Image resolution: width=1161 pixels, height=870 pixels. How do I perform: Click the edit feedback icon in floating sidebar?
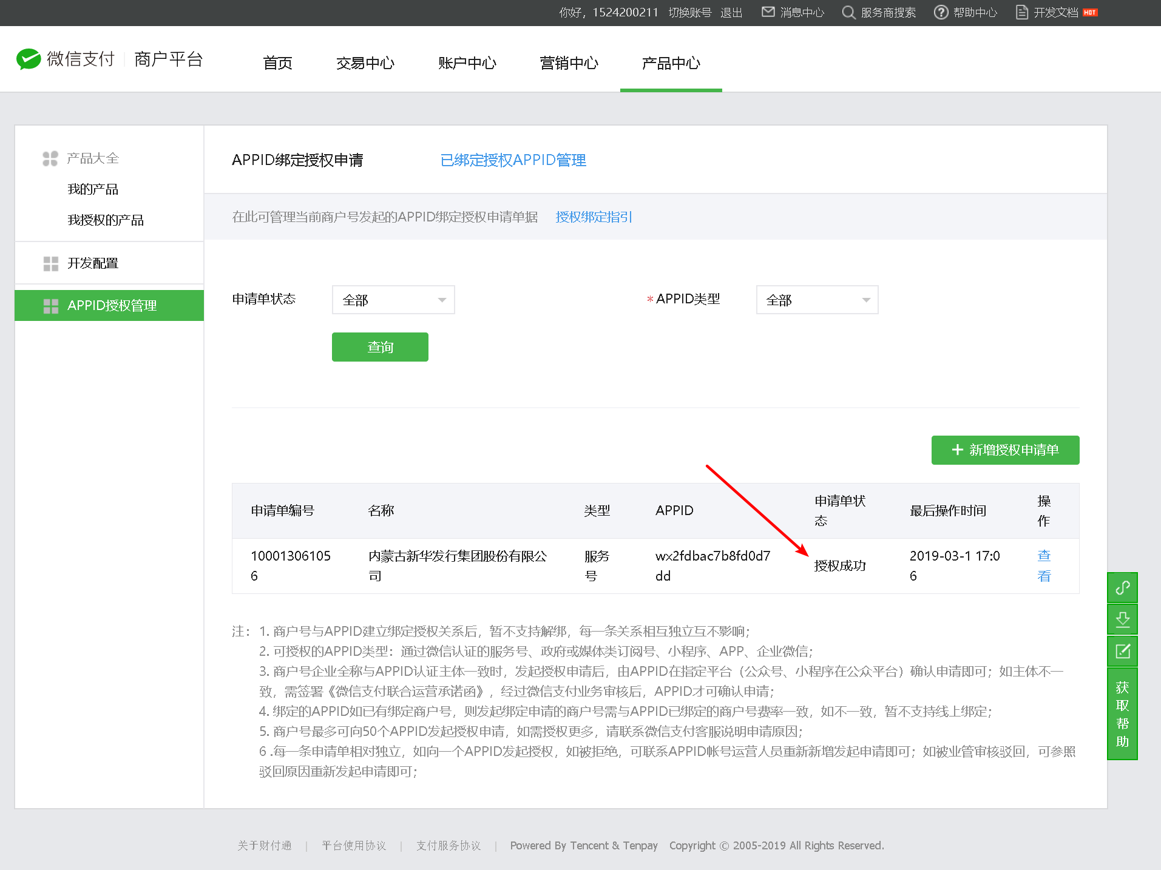coord(1122,652)
